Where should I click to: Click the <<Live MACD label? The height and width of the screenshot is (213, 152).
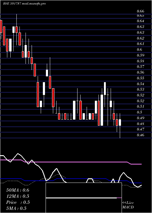128,205
